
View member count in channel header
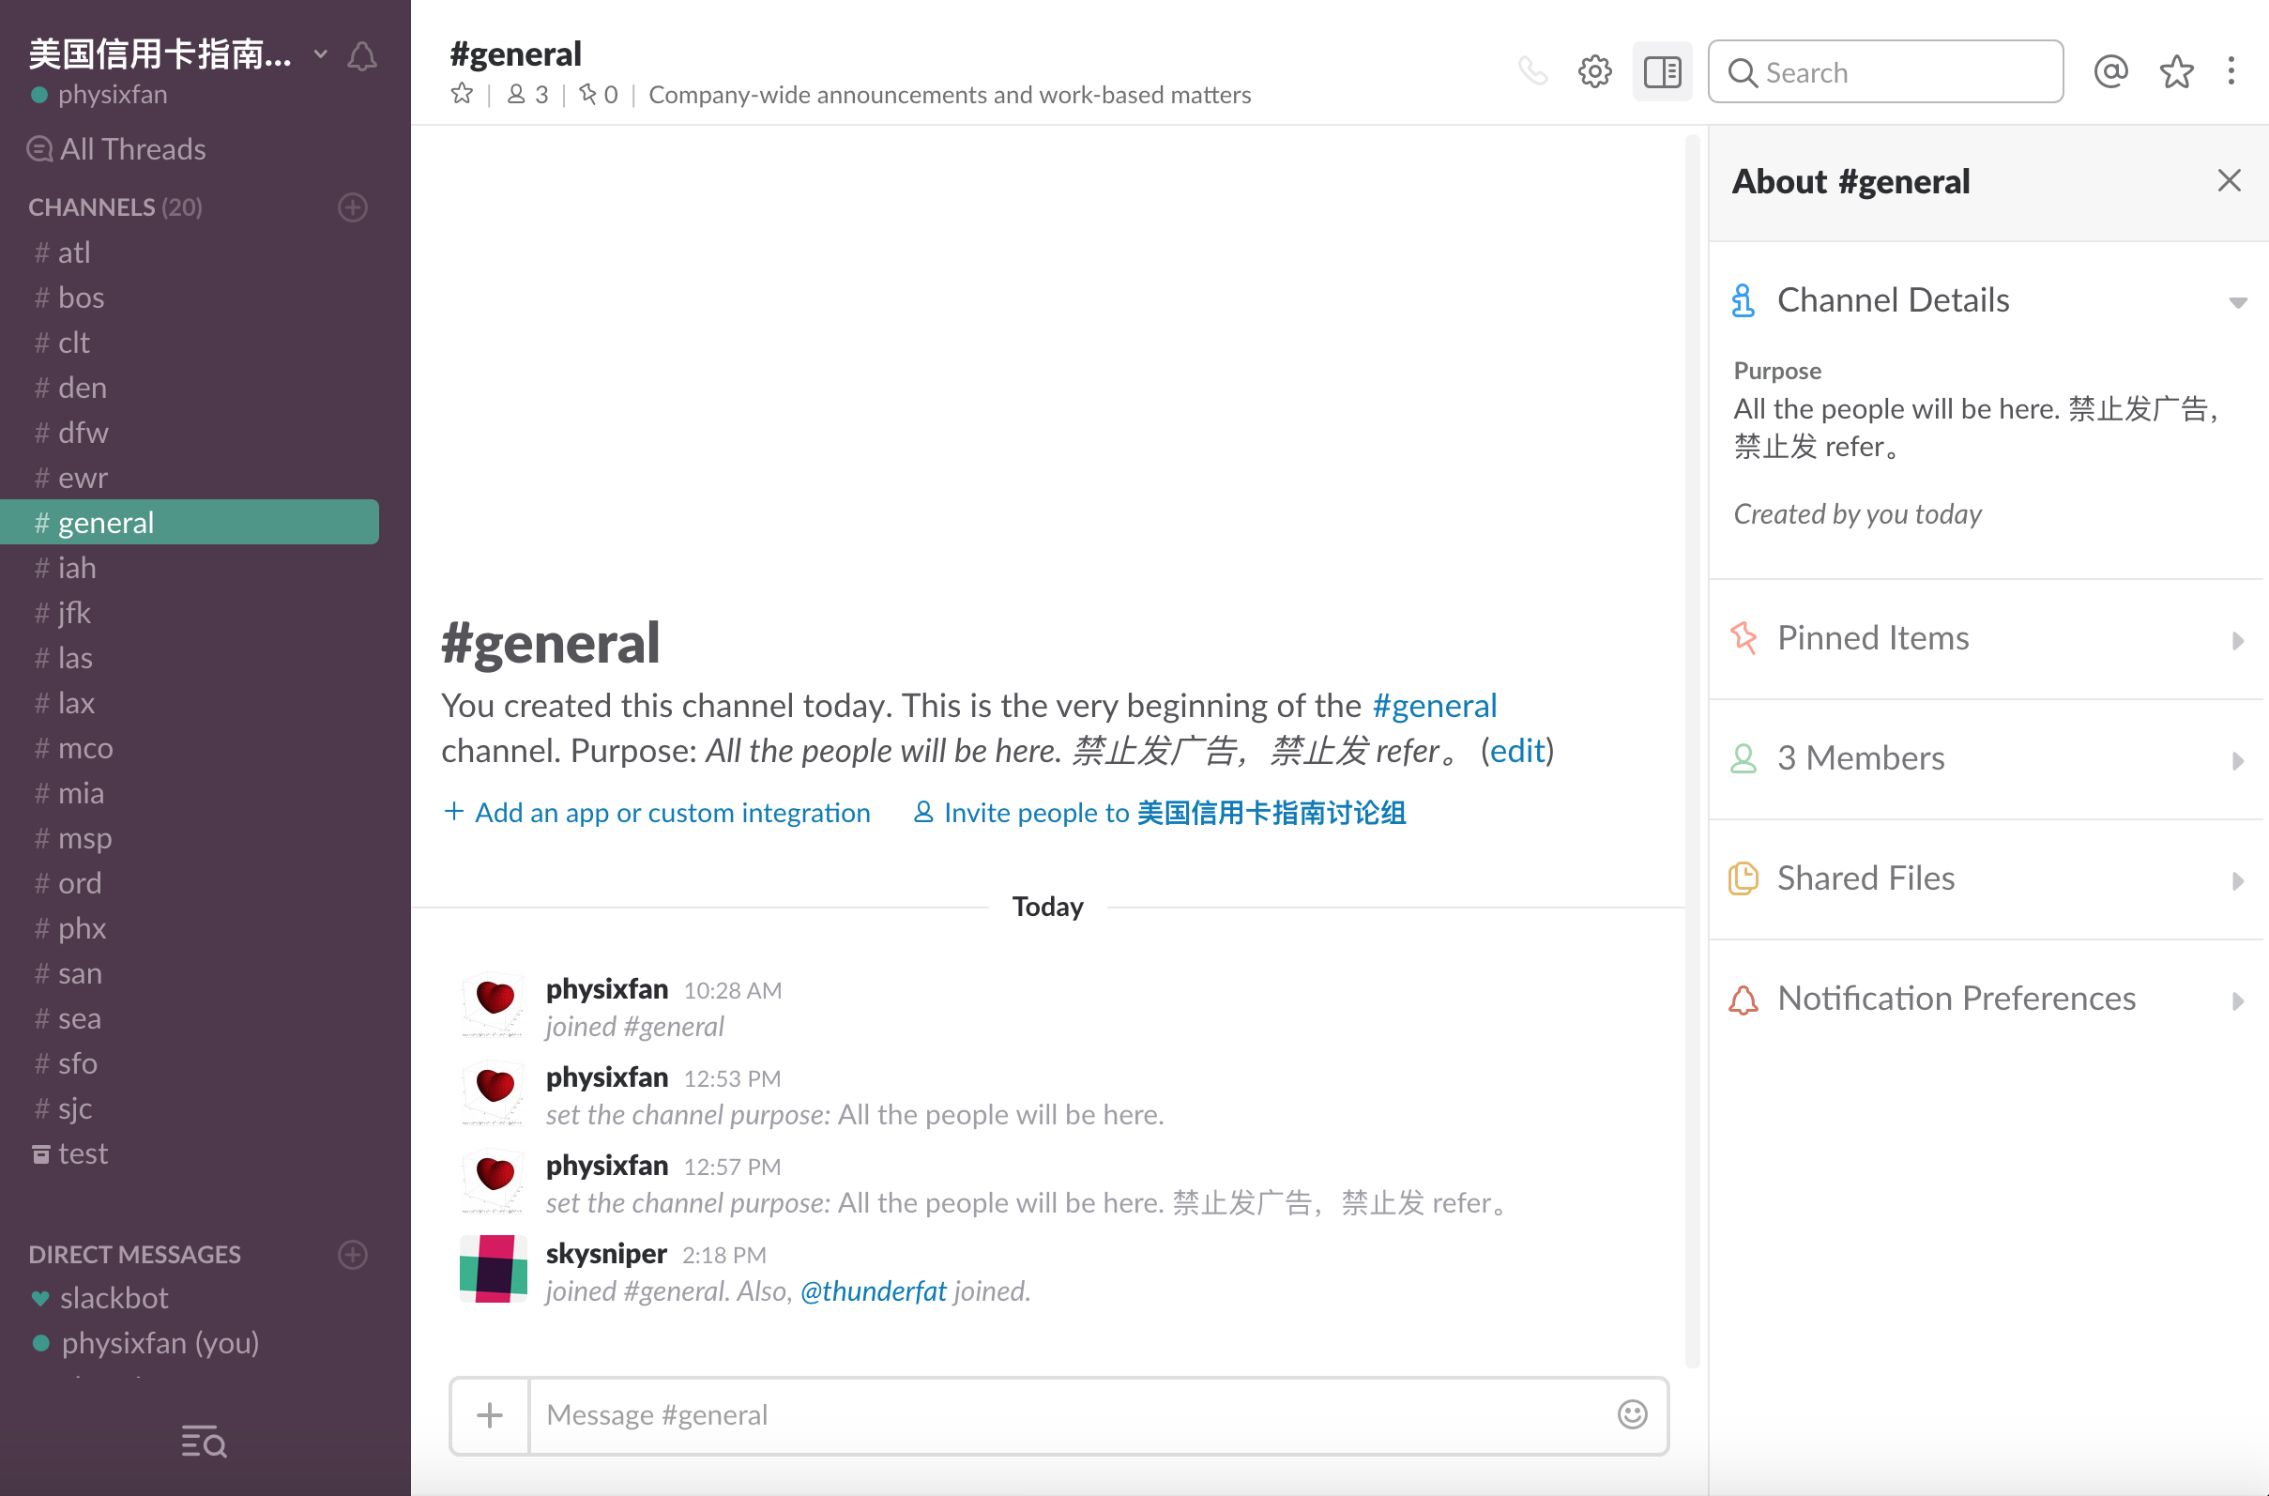pyautogui.click(x=528, y=95)
